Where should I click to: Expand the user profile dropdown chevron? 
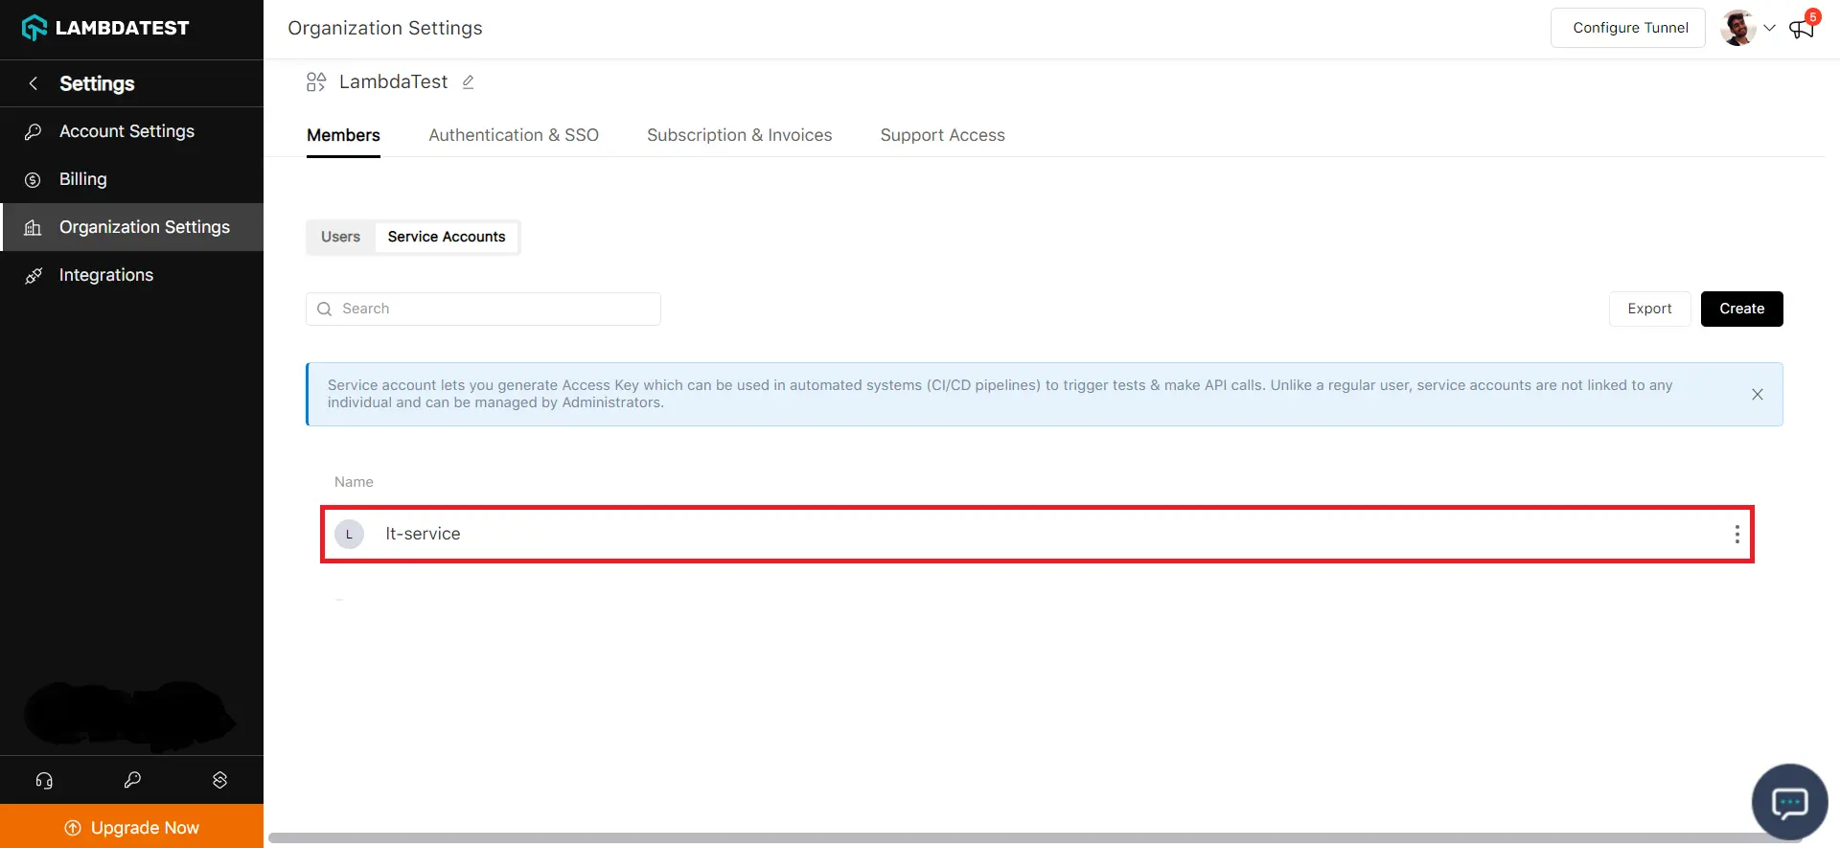(x=1769, y=28)
